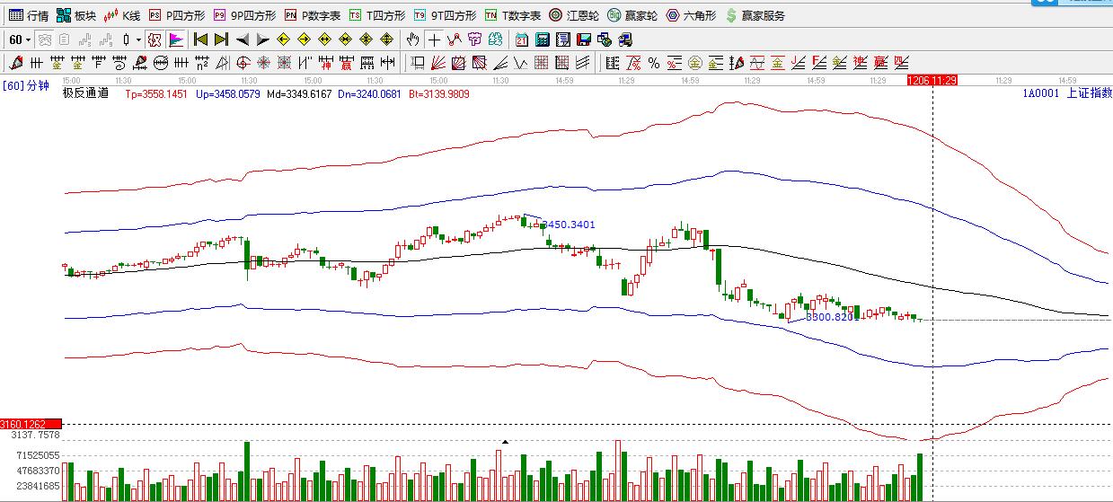The height and width of the screenshot is (502, 1113).
Task: Toggle the colored flag indicator button
Action: click(176, 40)
